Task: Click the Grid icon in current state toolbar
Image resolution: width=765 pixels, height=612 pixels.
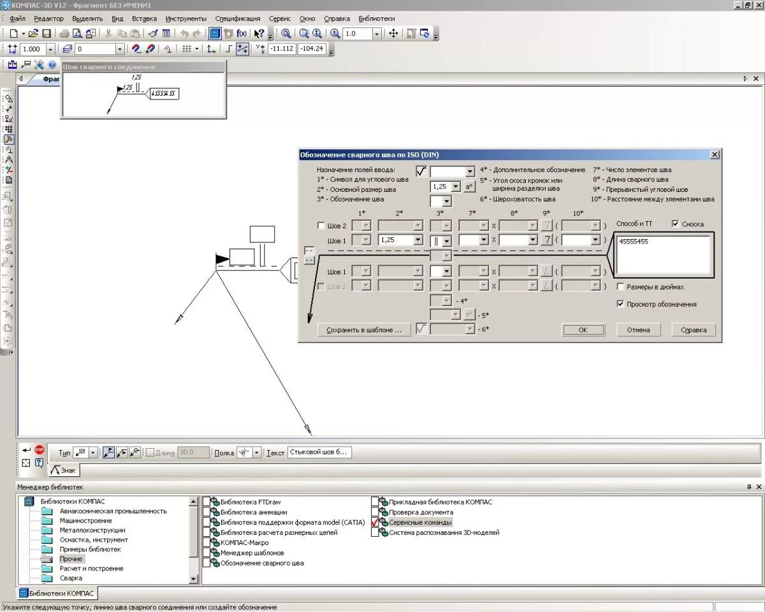Action: coord(187,49)
